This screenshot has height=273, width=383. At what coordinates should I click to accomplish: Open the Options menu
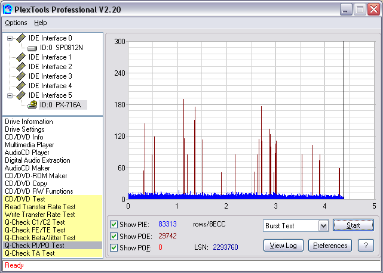[16, 23]
